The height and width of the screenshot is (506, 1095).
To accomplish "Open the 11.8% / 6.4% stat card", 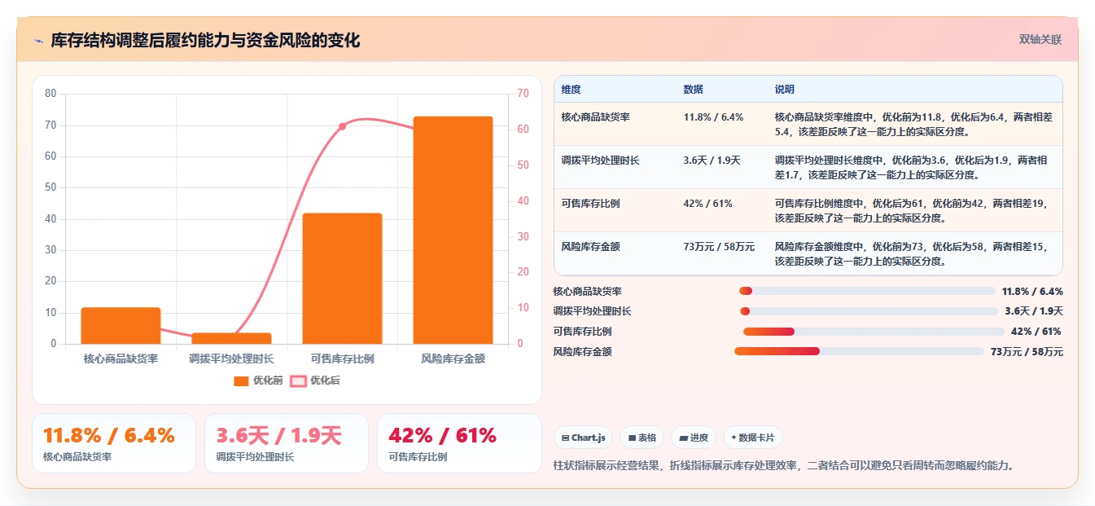I will [x=114, y=443].
